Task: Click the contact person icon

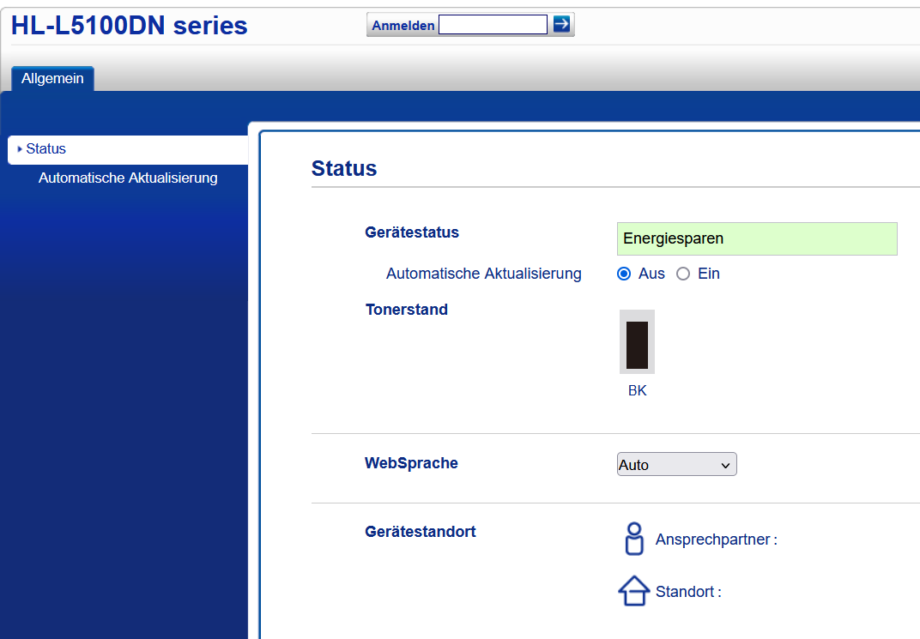Action: (634, 539)
